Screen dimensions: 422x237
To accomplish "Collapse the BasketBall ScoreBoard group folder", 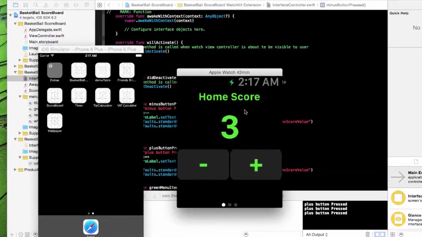I will coord(15,24).
